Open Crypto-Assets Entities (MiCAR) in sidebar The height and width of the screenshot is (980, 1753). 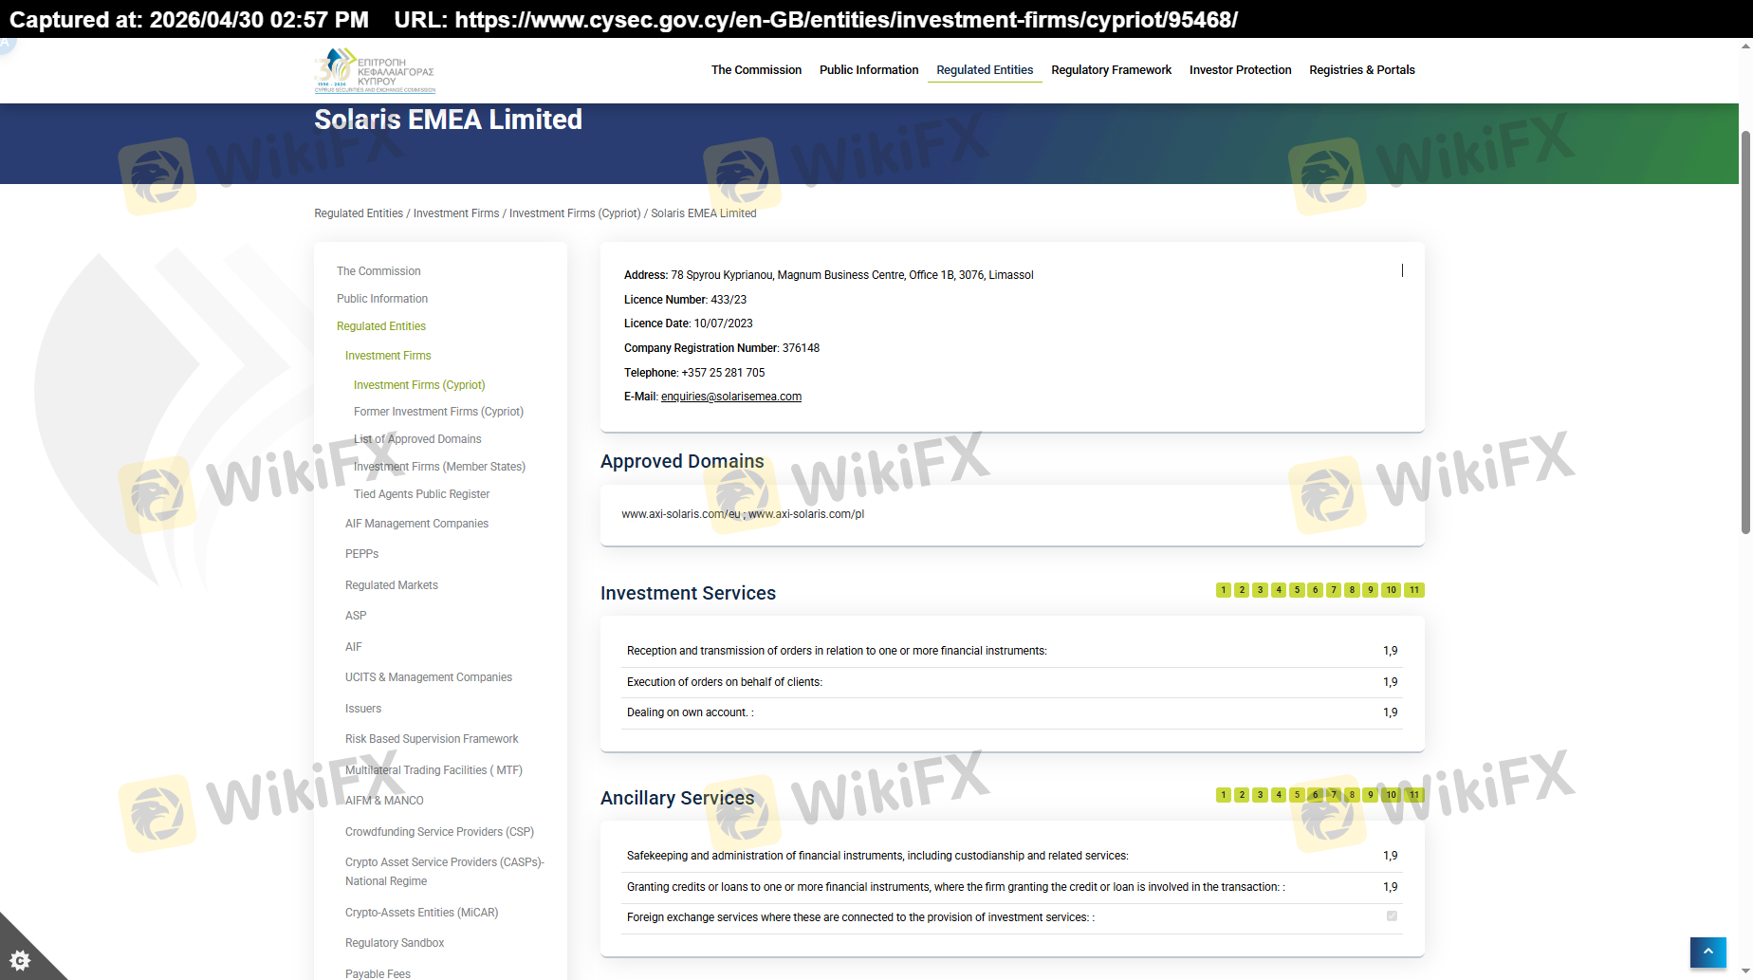coord(421,913)
